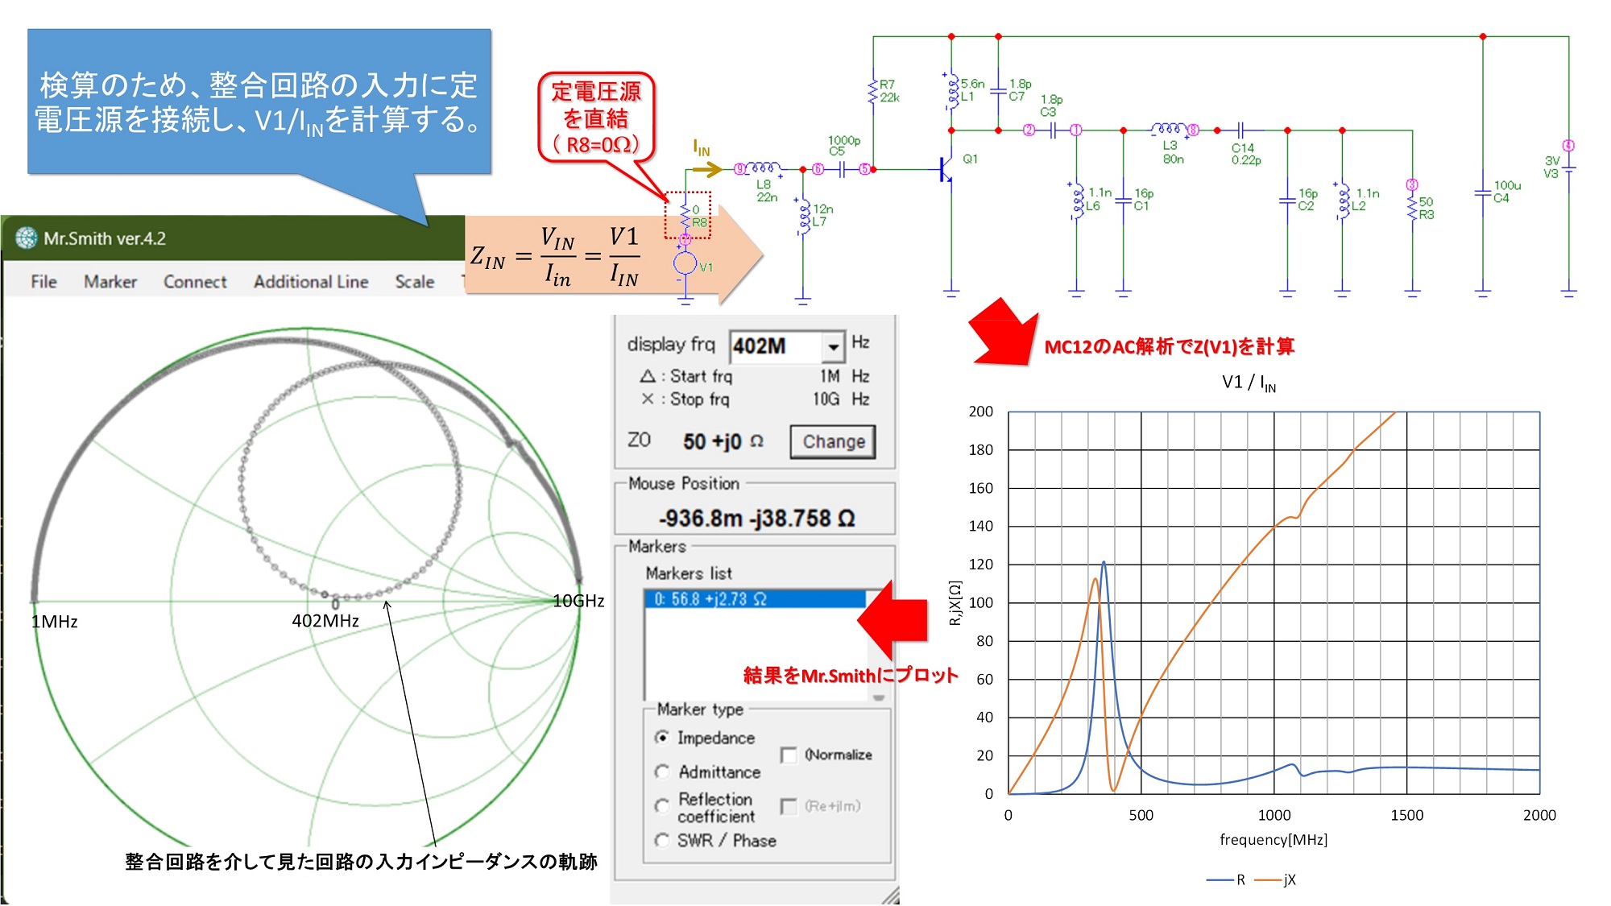The width and height of the screenshot is (1611, 906).
Task: Click the V1 / IIN chart title
Action: (1249, 383)
